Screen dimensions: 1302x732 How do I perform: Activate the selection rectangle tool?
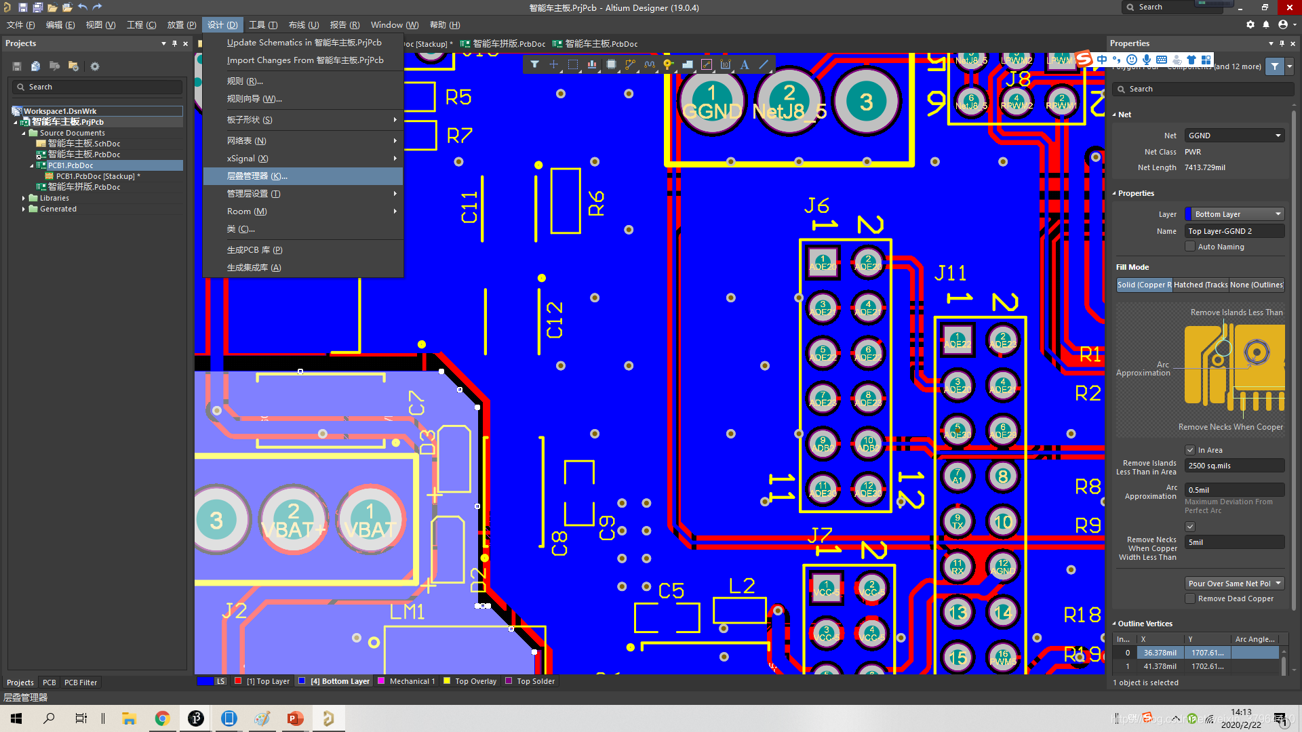point(573,64)
